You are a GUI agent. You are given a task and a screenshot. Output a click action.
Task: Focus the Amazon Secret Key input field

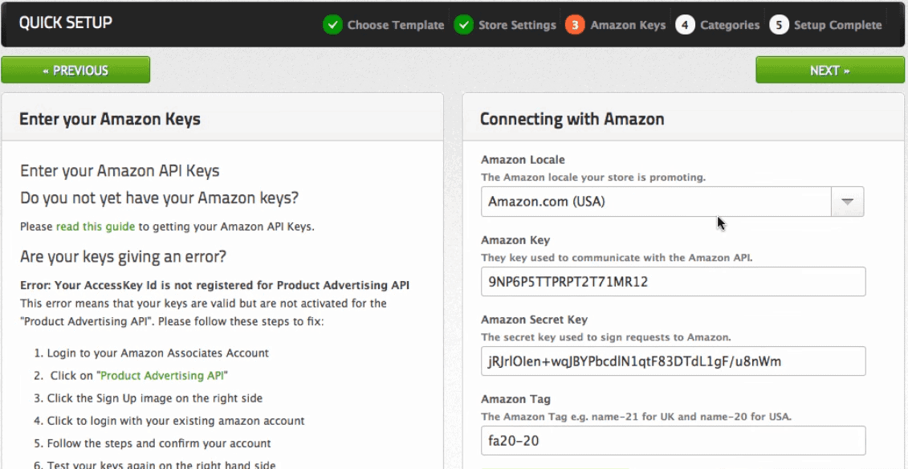pyautogui.click(x=674, y=361)
